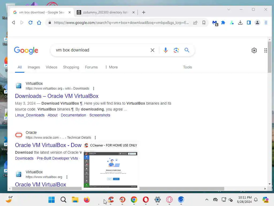
Task: Open Windows notifications bell
Action: coord(256,200)
